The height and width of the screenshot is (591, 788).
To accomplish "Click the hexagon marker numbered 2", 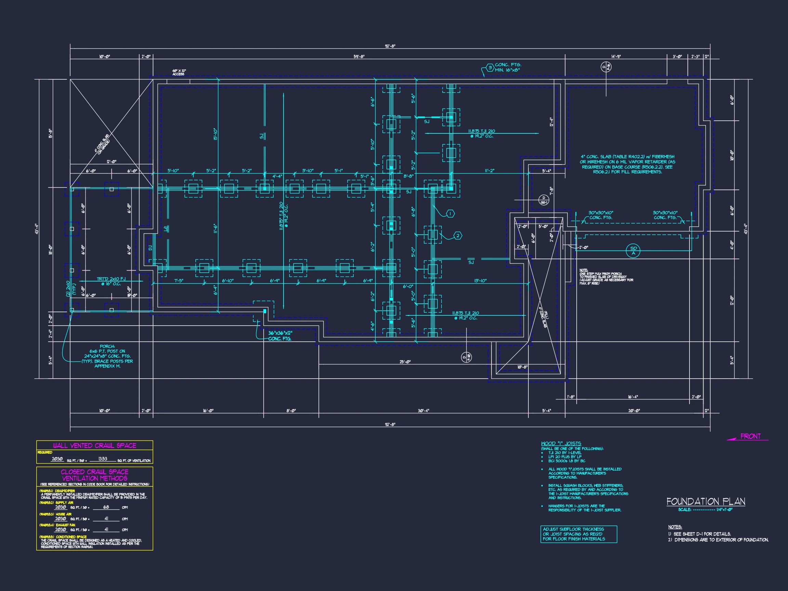I will click(458, 235).
